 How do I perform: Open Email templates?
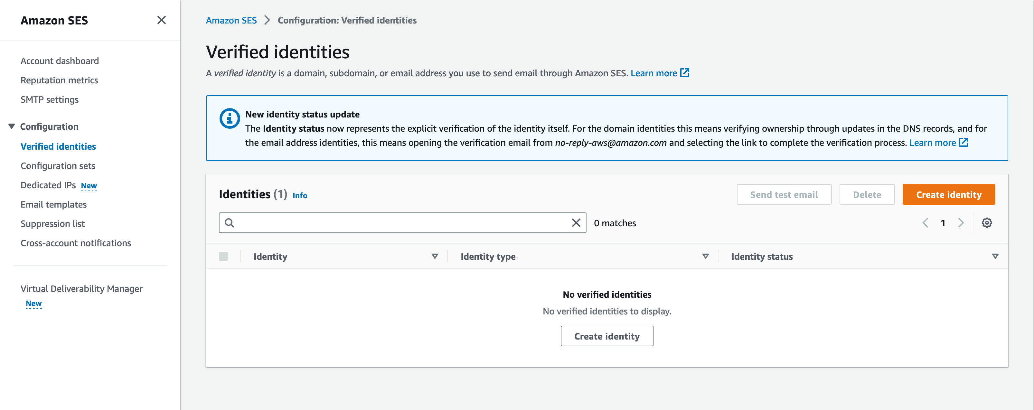[x=53, y=204]
